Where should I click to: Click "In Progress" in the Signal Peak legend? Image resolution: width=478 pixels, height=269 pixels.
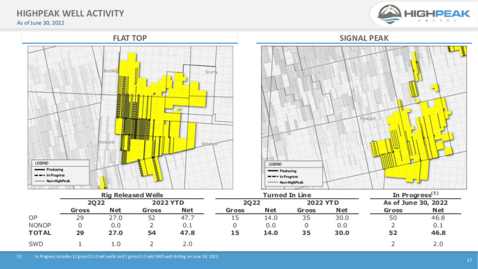point(289,176)
